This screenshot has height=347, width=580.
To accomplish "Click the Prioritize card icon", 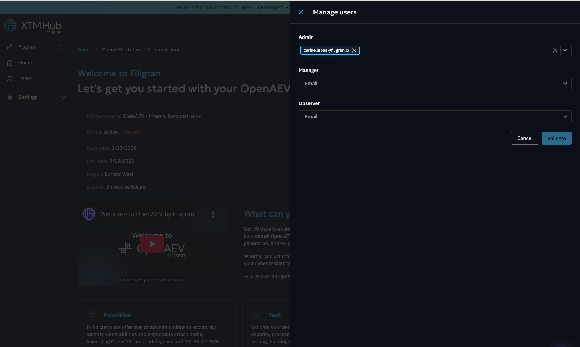I will 92,315.
